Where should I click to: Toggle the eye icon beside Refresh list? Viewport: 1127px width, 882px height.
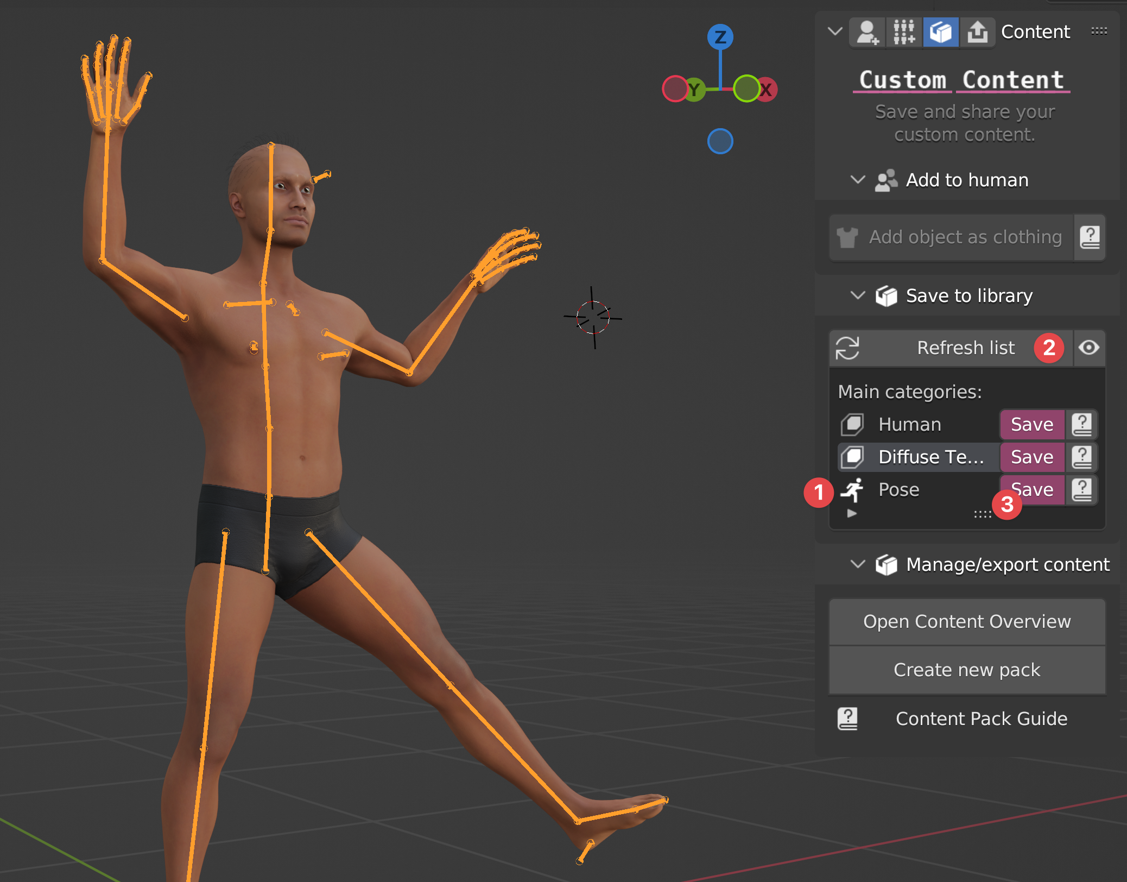[x=1088, y=348]
